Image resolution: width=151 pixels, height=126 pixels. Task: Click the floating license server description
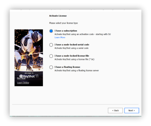click(x=77, y=71)
